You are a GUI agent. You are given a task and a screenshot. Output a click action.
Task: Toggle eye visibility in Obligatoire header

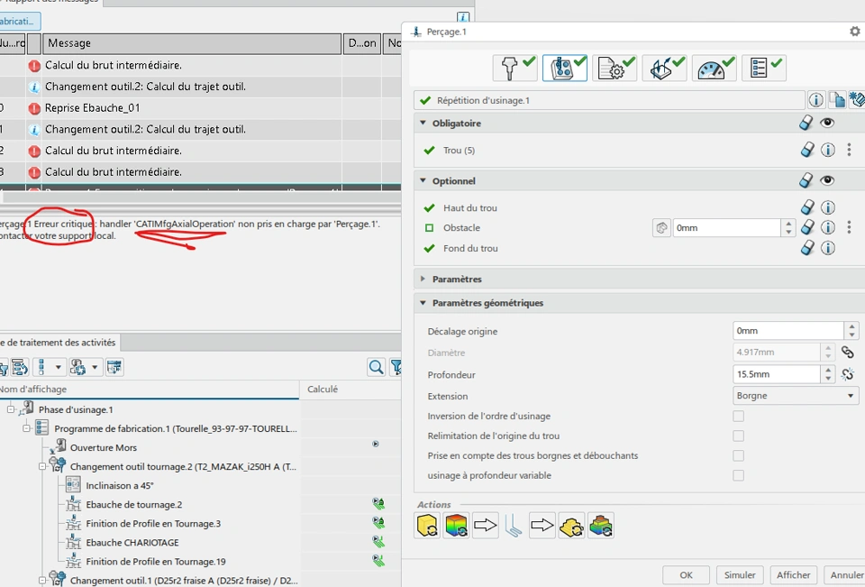click(x=827, y=123)
